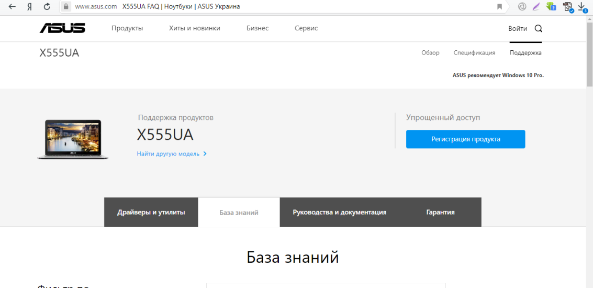This screenshot has height=288, width=593.
Task: Go to the Обзор product page
Action: pos(430,52)
